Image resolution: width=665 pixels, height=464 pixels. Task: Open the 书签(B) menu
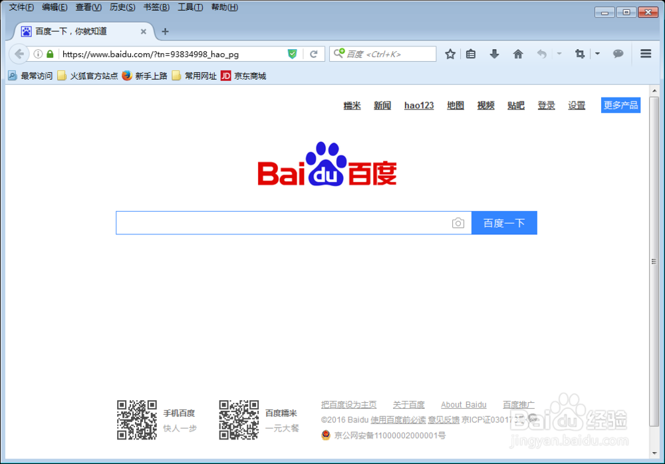[156, 7]
